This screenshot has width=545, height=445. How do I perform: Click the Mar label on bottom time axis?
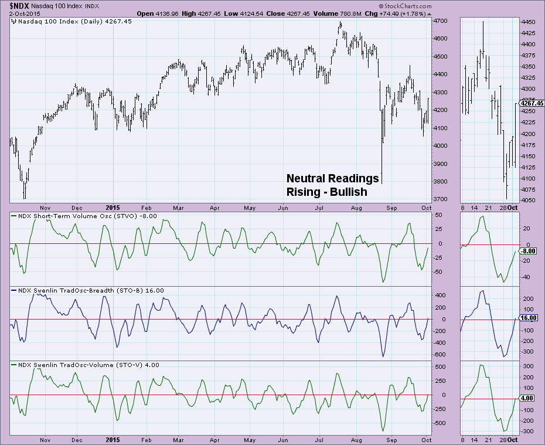click(x=178, y=440)
